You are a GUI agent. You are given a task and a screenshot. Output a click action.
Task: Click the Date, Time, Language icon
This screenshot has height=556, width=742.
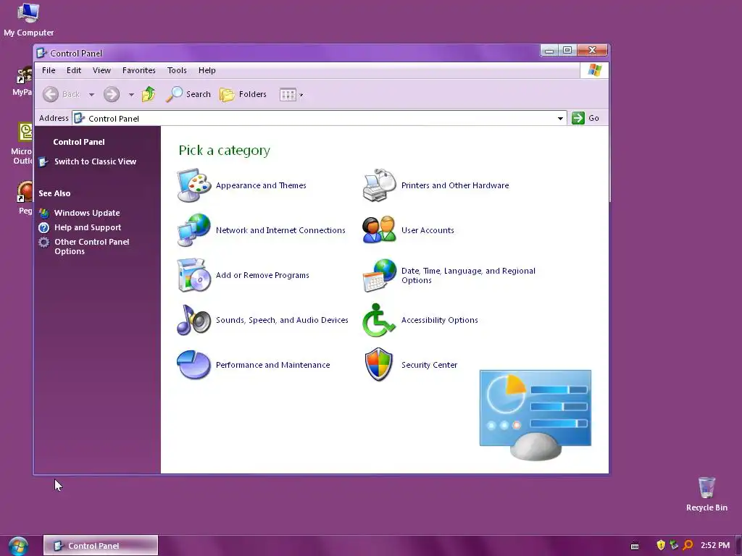(380, 275)
